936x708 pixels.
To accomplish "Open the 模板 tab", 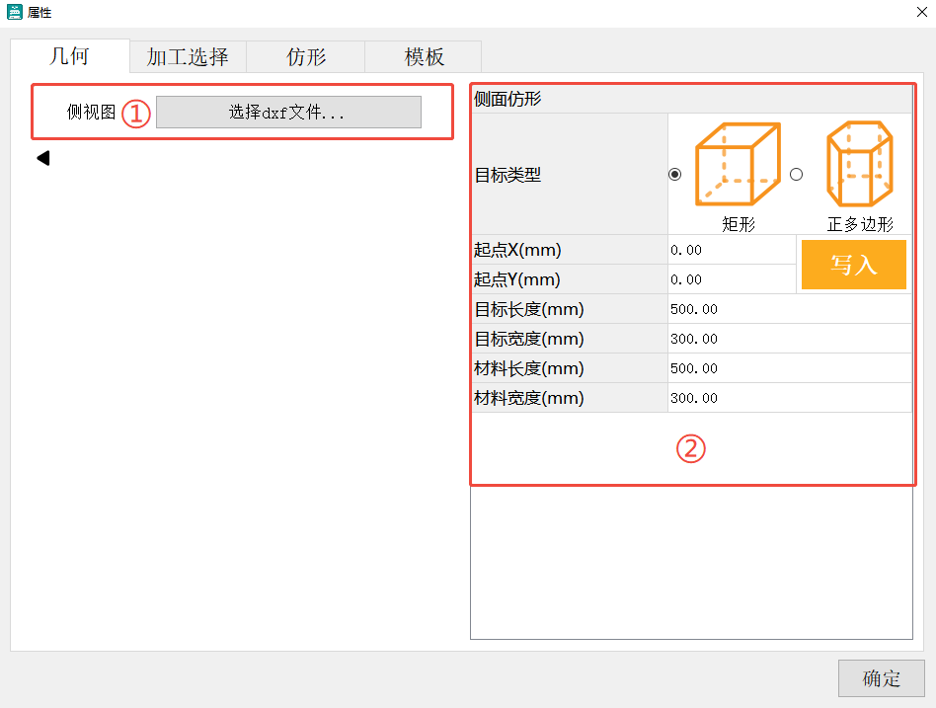I will [x=424, y=57].
